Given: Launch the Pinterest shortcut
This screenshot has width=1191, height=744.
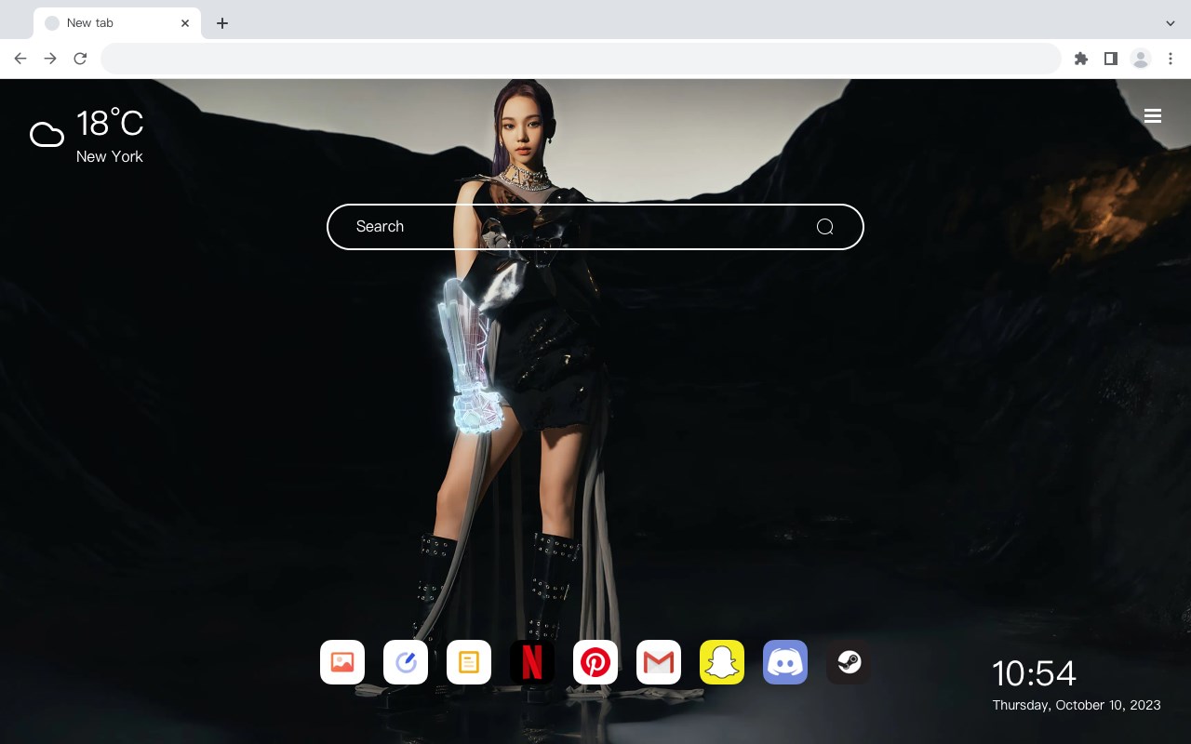Looking at the screenshot, I should tap(595, 662).
